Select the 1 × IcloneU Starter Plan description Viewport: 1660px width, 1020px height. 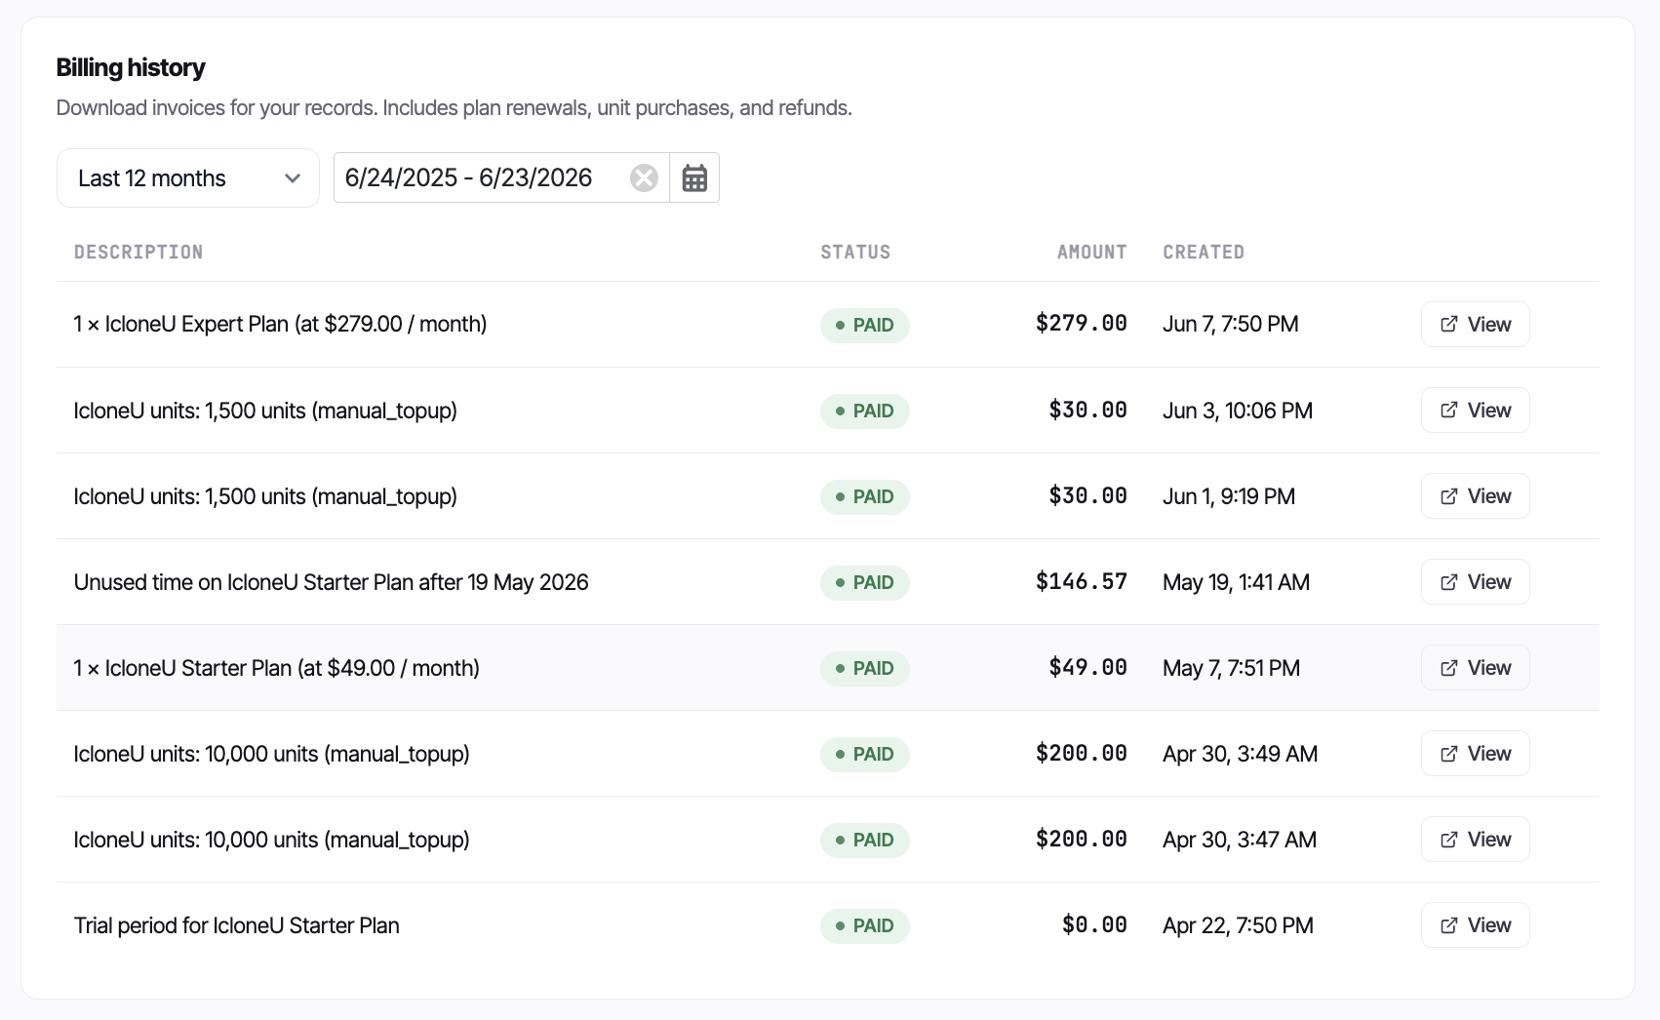[276, 668]
